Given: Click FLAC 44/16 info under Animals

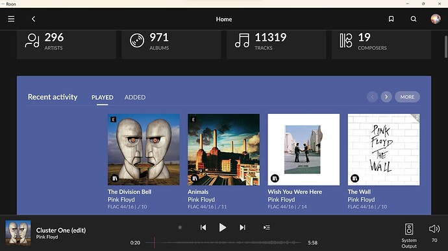Looking at the screenshot, I should (x=207, y=206).
